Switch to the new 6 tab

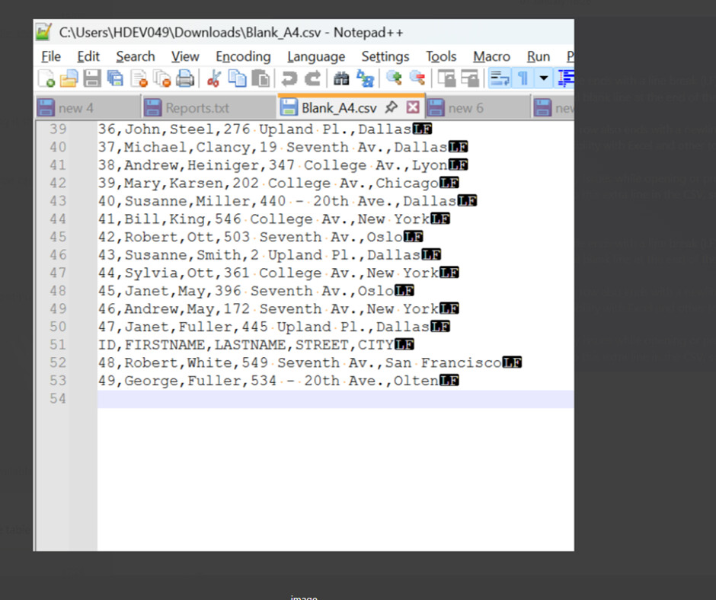pyautogui.click(x=465, y=108)
